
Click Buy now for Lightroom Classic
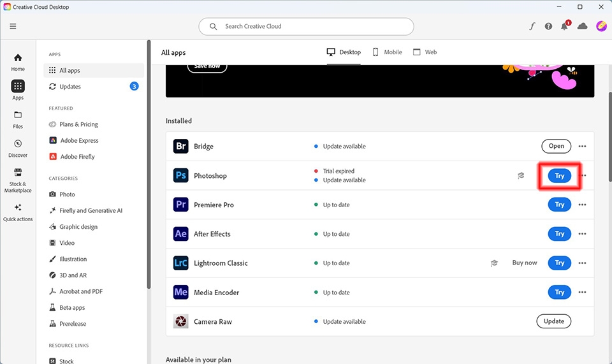[525, 263]
